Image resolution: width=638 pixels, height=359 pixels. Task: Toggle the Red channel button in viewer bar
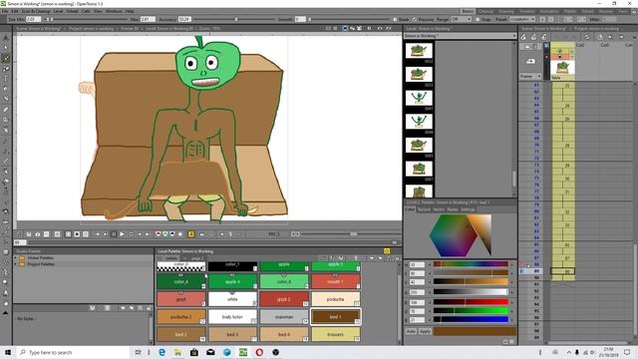point(159,234)
